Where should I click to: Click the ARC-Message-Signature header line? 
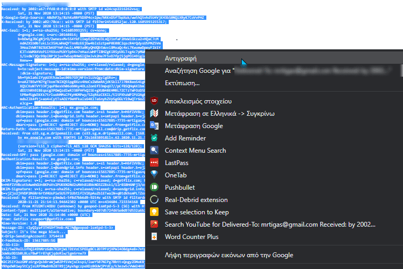click(x=74, y=64)
